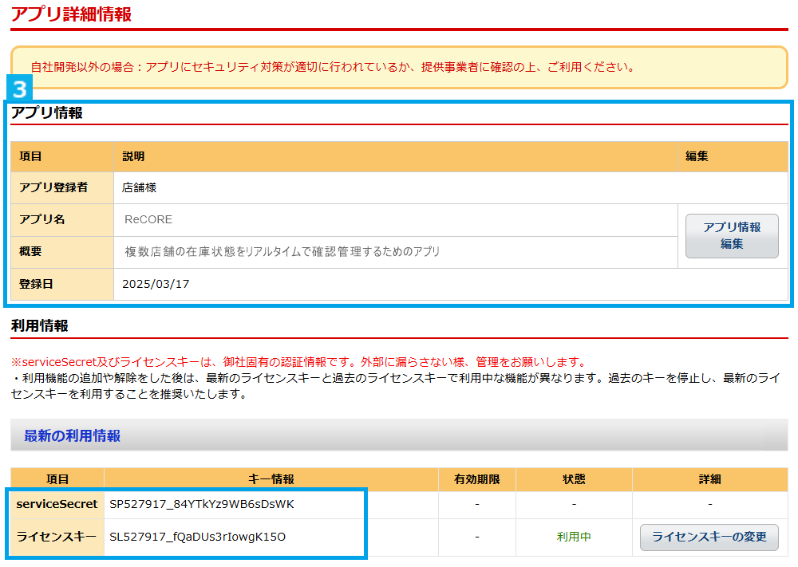This screenshot has height=567, width=798.
Task: Click the アプリ名 field containing ReCORE
Action: tap(396, 219)
